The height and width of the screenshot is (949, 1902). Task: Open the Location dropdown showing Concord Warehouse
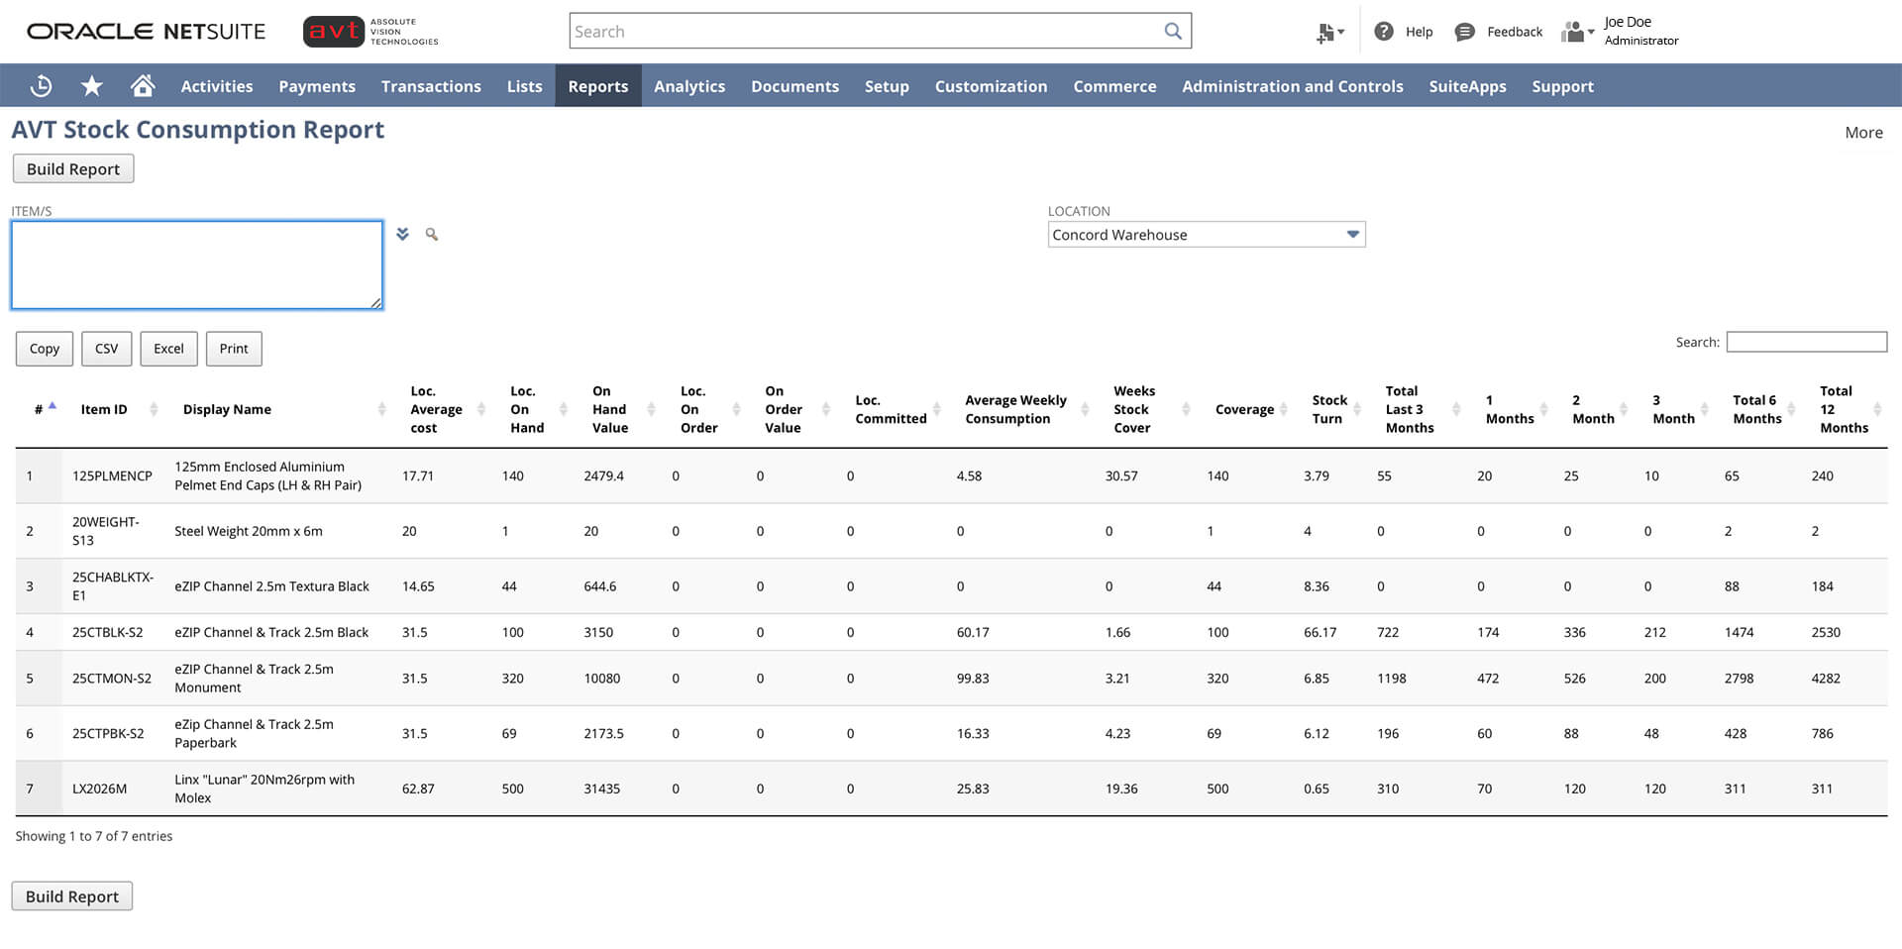pyautogui.click(x=1206, y=235)
